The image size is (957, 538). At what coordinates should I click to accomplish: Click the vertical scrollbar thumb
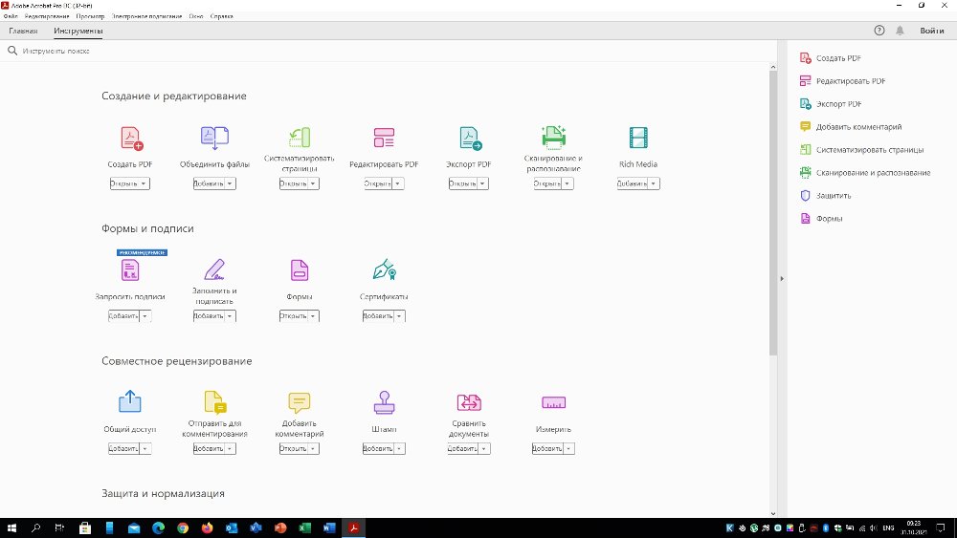pyautogui.click(x=773, y=213)
